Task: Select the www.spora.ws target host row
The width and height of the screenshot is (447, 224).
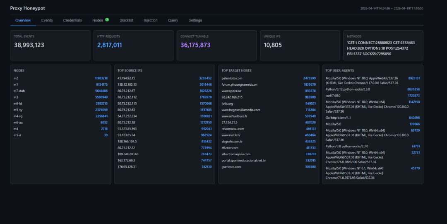Action: coord(269,91)
